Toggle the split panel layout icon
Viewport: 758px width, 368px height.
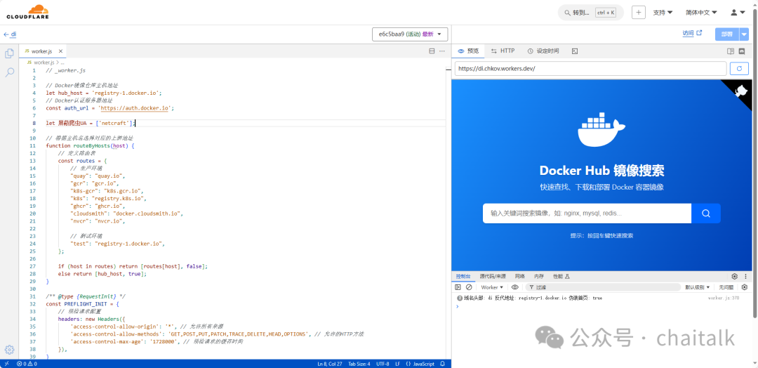(x=731, y=51)
